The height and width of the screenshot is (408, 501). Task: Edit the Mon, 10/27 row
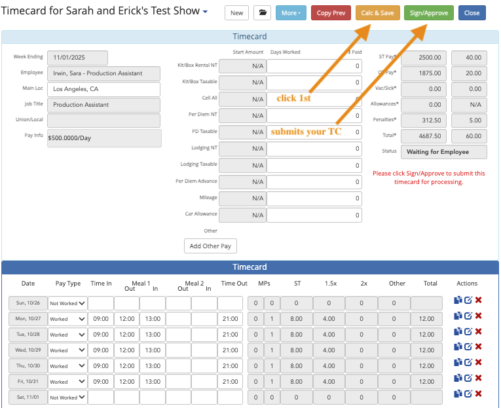[x=468, y=316]
